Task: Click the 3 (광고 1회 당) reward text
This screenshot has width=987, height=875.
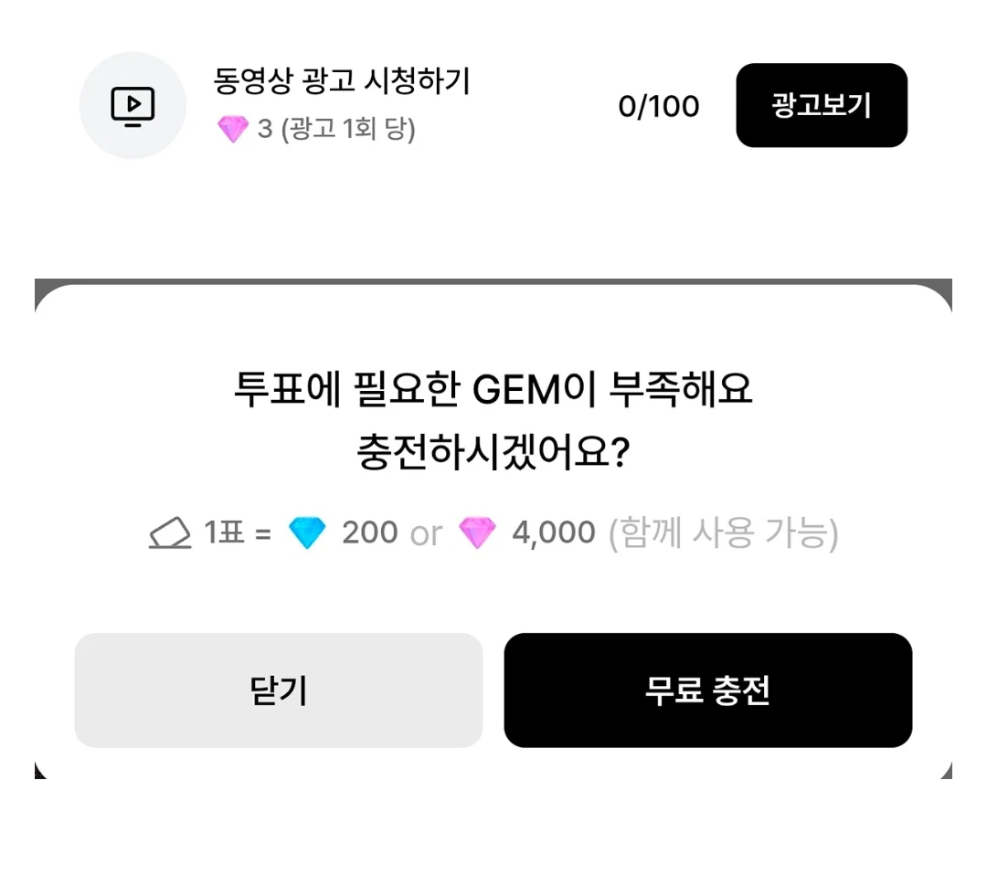Action: (336, 129)
